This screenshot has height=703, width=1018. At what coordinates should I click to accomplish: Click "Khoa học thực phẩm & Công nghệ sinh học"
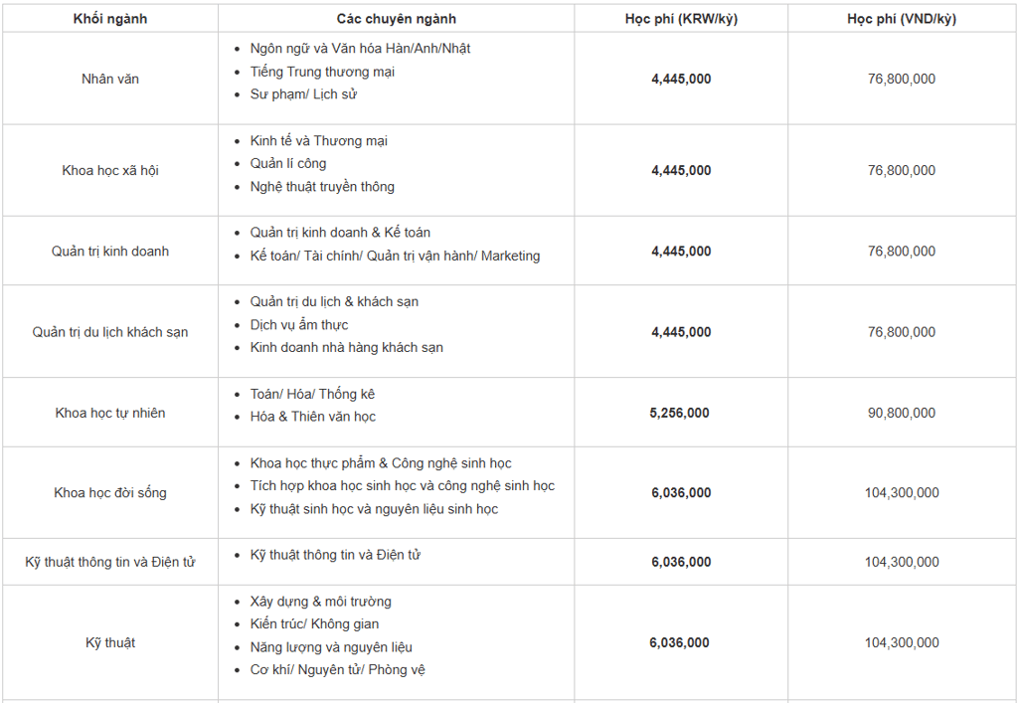coord(381,463)
